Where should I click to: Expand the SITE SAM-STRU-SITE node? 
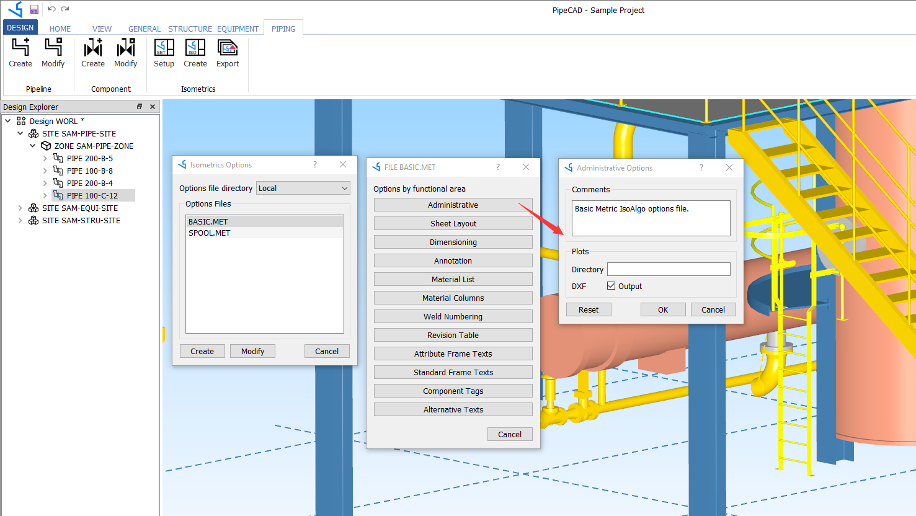click(x=20, y=220)
